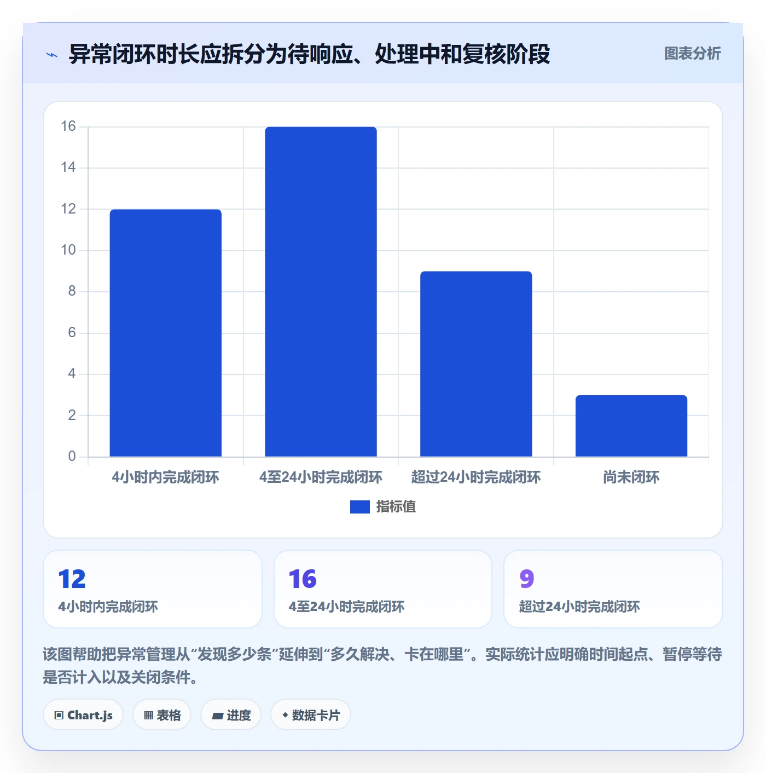This screenshot has width=766, height=773.
Task: Select the axis label 尚未闭环
Action: coord(631,477)
